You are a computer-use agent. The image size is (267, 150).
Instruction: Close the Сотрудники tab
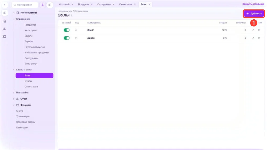113,4
